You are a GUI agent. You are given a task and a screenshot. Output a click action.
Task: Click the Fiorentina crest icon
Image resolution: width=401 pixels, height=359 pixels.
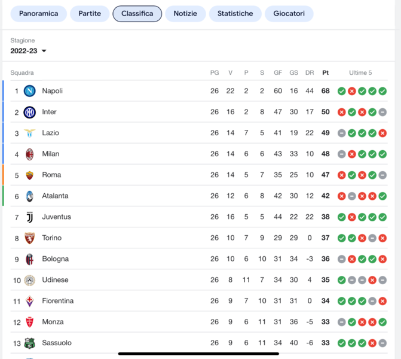click(x=29, y=301)
